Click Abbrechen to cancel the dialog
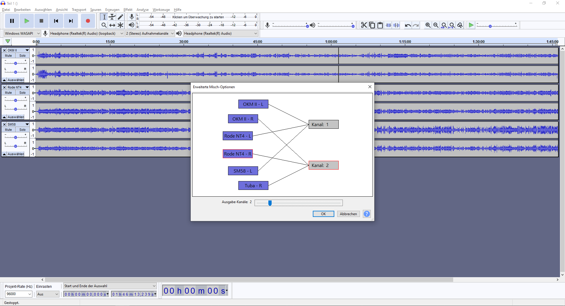Screen dimensions: 565x306 348,214
